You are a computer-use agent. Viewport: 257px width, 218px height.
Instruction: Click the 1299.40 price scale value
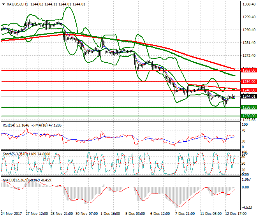click(249, 17)
